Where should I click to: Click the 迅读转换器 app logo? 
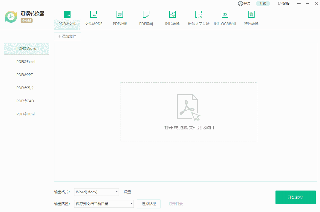coord(11,16)
